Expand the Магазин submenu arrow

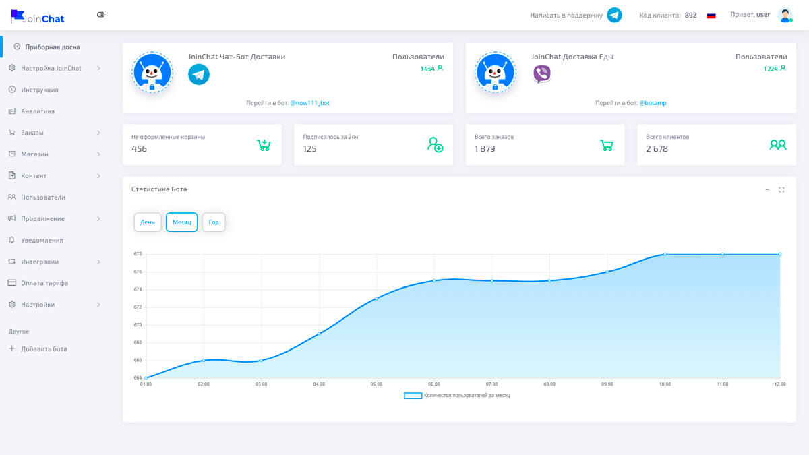[x=98, y=154]
